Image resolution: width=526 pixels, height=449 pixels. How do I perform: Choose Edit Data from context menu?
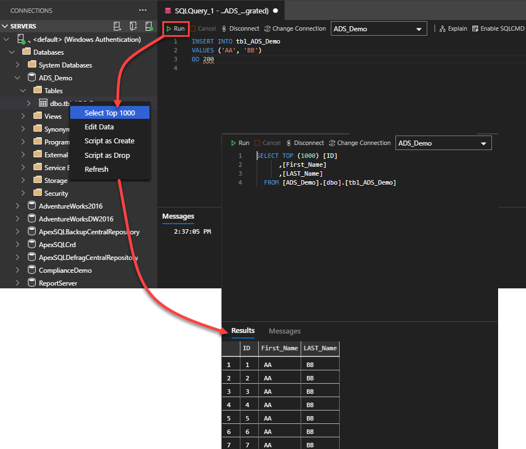point(99,127)
